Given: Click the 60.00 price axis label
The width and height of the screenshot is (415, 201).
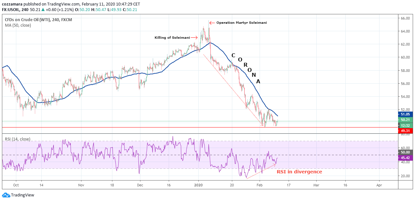Looking at the screenshot, I should (405, 57).
